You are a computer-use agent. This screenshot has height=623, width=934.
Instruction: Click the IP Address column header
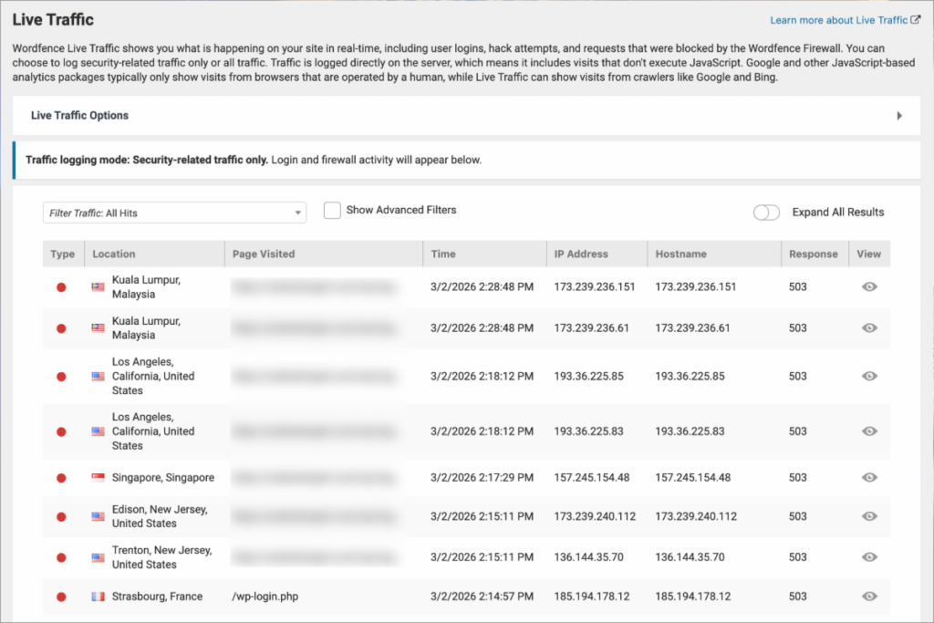coord(581,254)
